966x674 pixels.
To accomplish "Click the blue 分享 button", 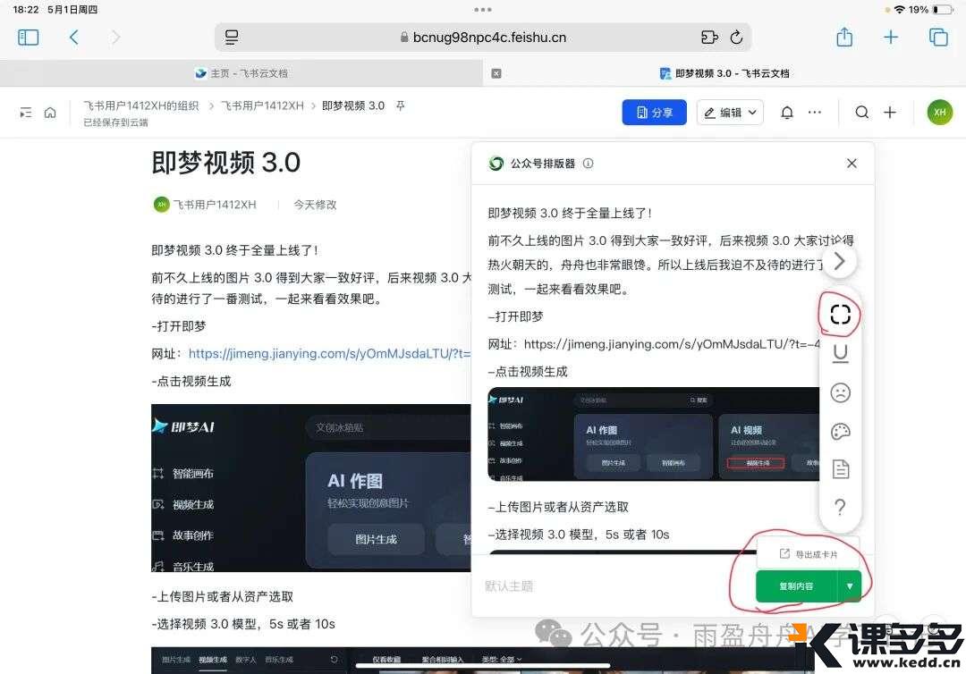I will tap(654, 113).
